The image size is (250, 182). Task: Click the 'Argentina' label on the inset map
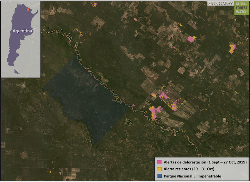[22, 31]
